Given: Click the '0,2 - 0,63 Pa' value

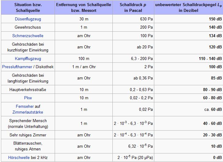Looking at the screenshot, I should 141,90.
